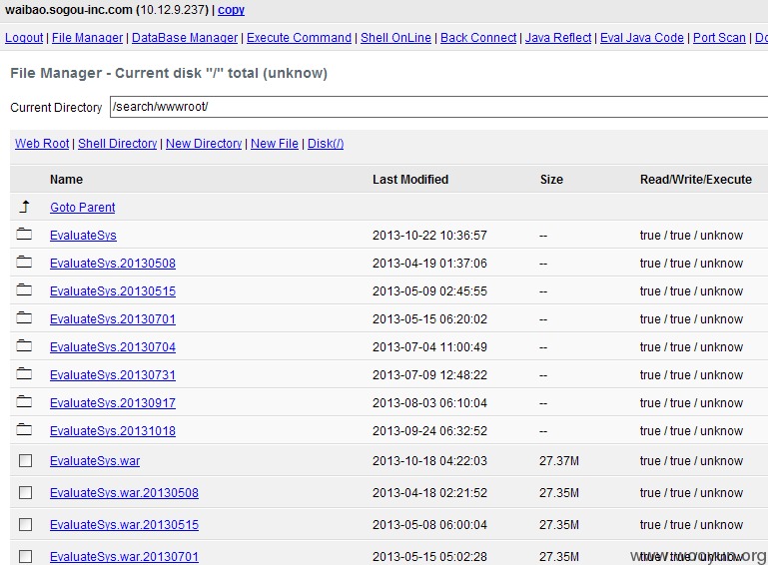Click folder icon beside EvaluateSys.20130704

point(24,345)
